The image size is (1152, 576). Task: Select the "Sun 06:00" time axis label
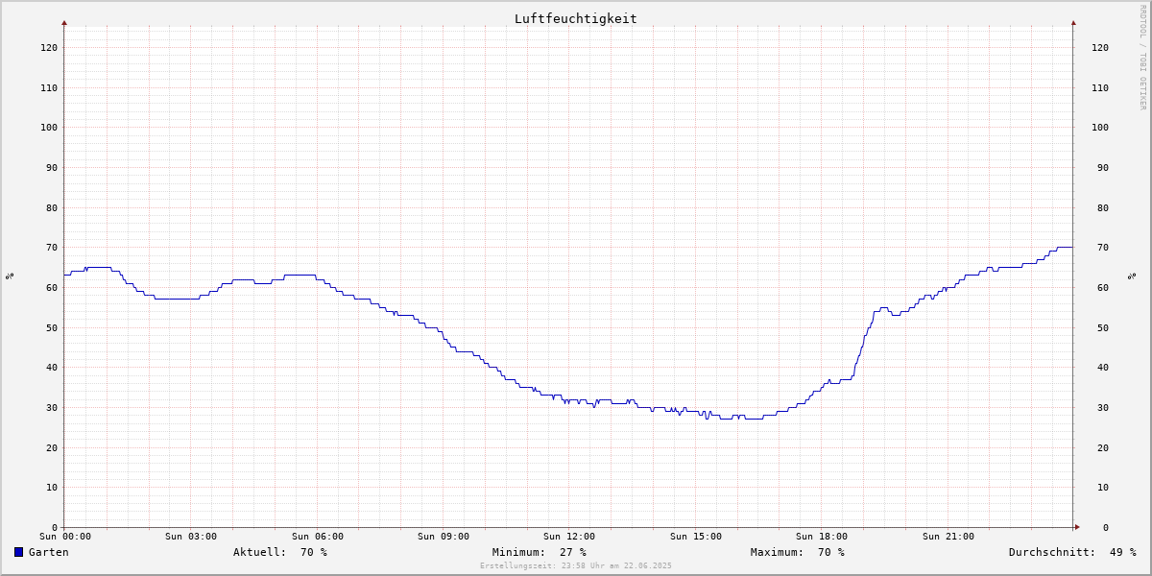click(318, 537)
